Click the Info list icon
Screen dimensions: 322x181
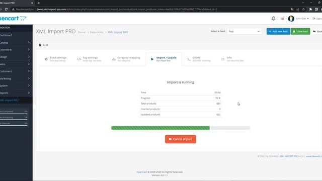(223, 59)
